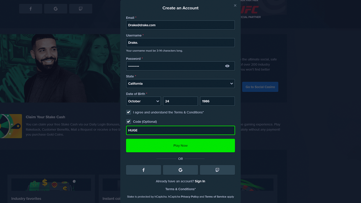Click the Drake promotional banner image
Viewport: 361px width, 203px height.
tap(60, 68)
